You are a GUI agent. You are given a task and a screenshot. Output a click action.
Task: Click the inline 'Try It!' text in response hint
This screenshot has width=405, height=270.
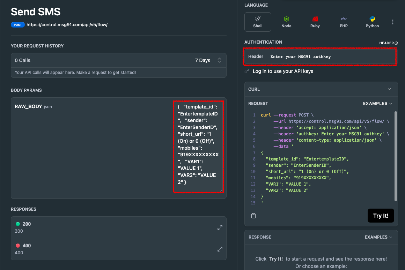point(276,259)
